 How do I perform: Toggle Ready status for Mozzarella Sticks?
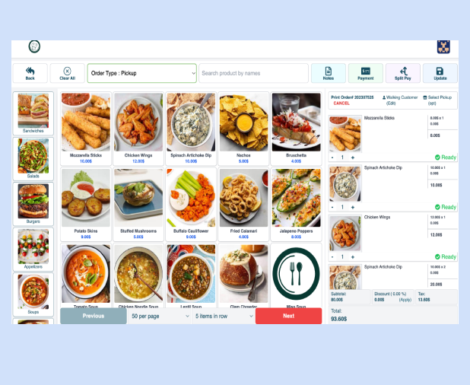tap(446, 157)
